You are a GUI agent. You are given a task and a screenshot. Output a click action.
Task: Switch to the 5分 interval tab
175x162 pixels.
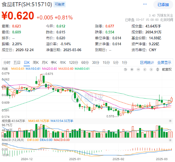[x=116, y=62]
